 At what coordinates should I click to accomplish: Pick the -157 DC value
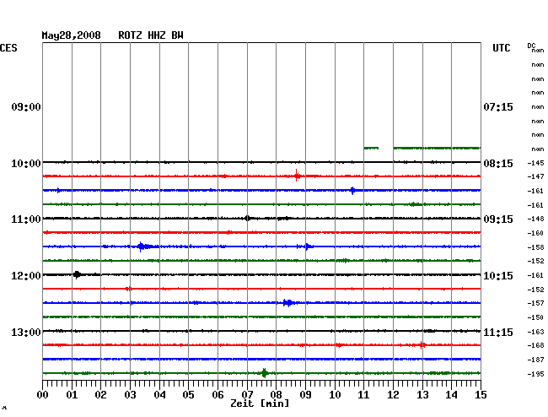(x=535, y=303)
